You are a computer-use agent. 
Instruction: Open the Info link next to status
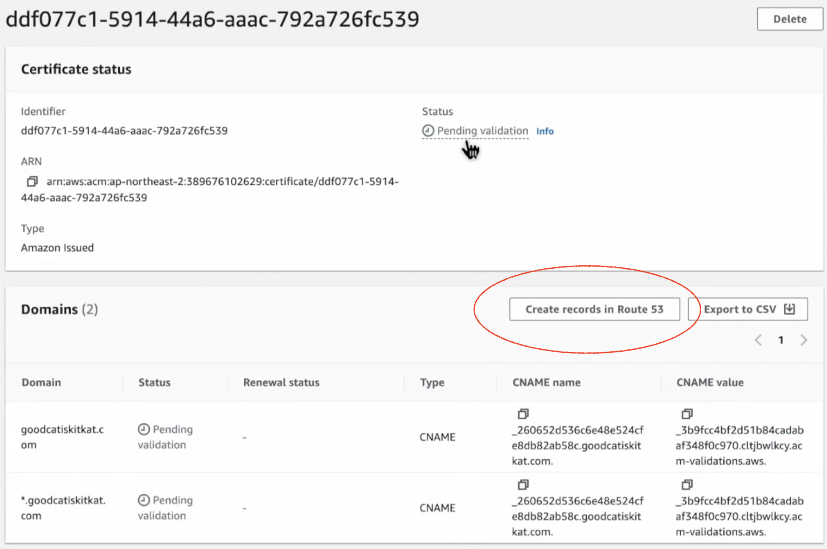(x=544, y=131)
